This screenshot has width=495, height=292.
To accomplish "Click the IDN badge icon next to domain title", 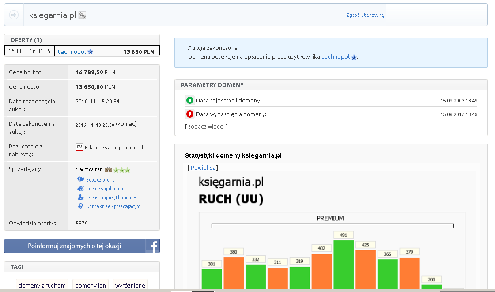I will pos(82,15).
